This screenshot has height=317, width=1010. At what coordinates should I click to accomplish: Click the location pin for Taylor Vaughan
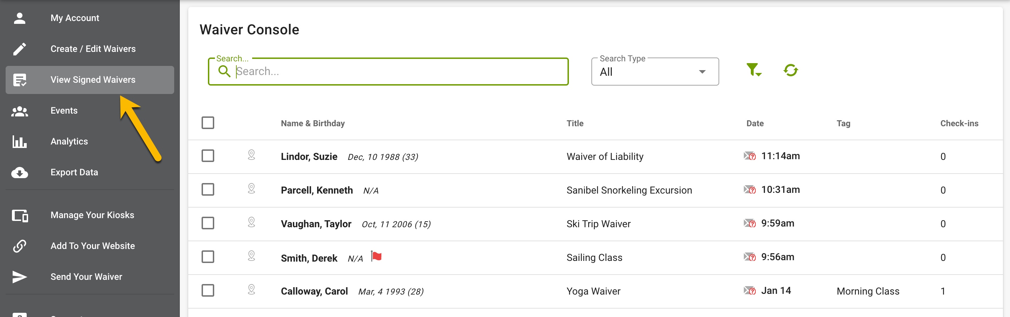tap(251, 223)
